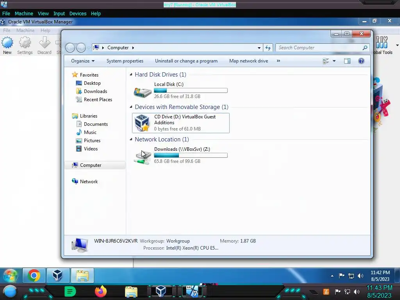Viewport: 400px width, 300px height.
Task: Select Downloads (\\VBoxSvr) (Z:) network drive
Action: tap(180, 155)
